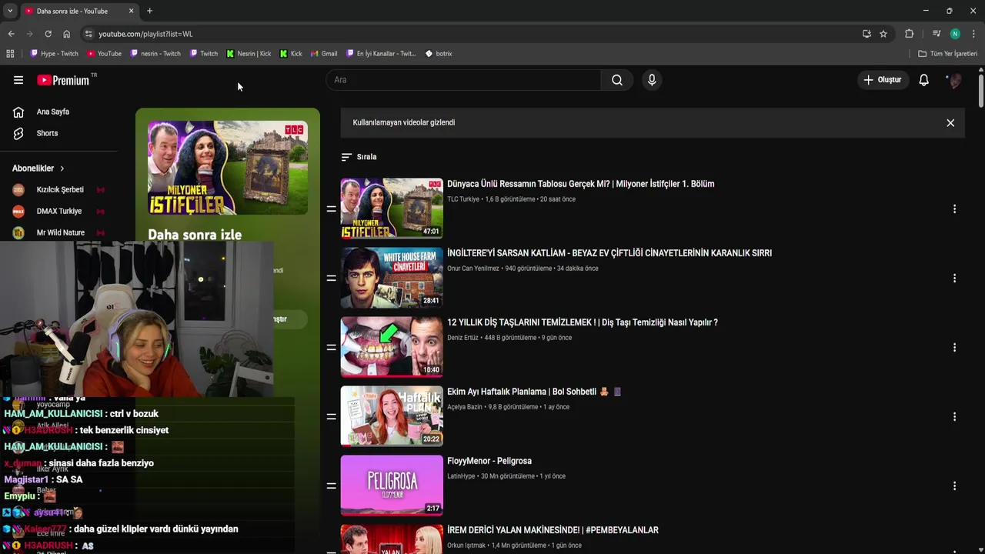Open the Peligrosa video thumbnail
The image size is (985, 554).
click(x=392, y=485)
